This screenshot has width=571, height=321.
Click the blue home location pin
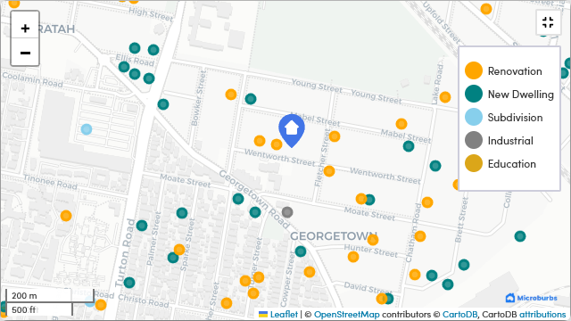[292, 130]
